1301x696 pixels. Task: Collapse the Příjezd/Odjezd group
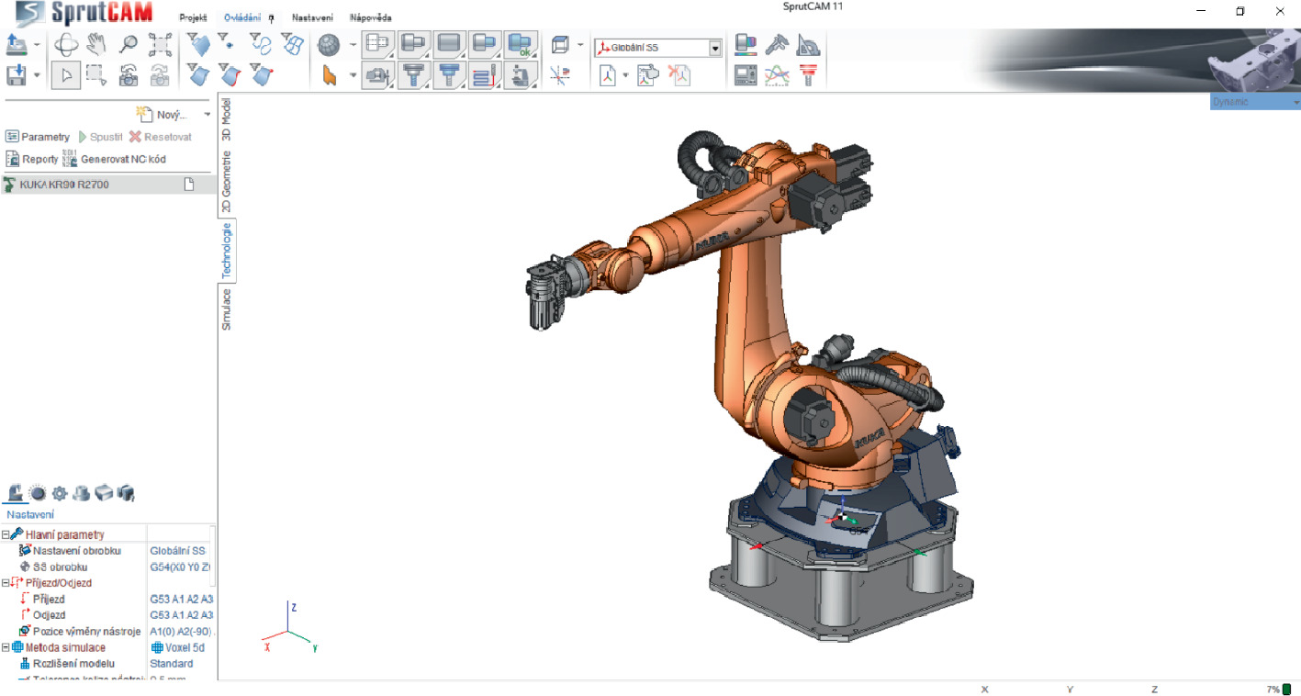[6, 583]
